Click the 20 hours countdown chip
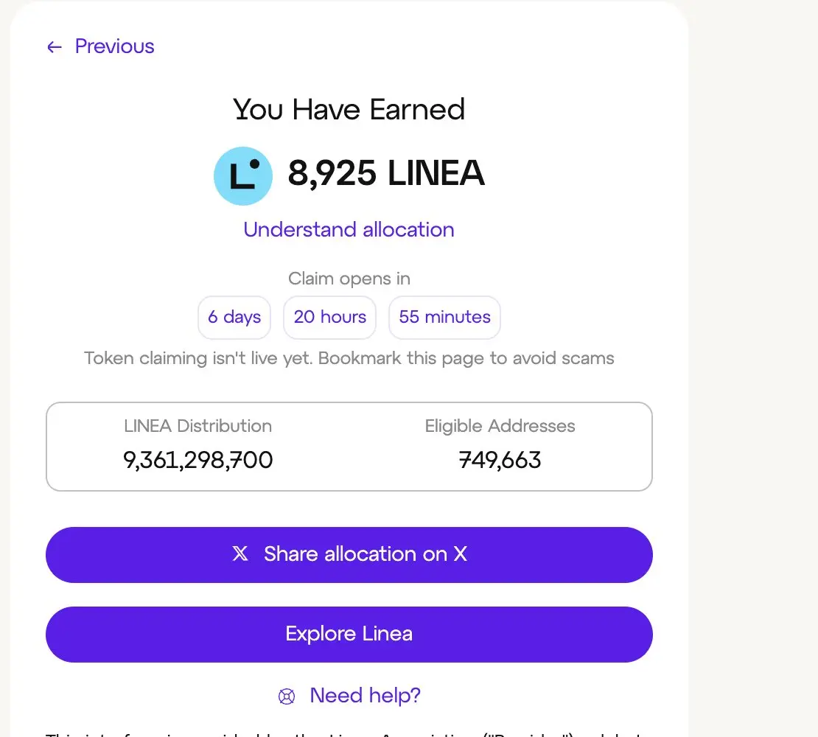The image size is (818, 737). coord(329,317)
